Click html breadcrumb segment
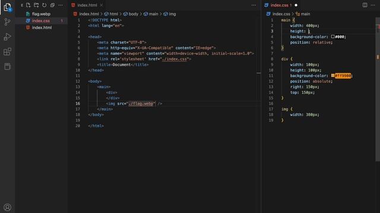The width and height of the screenshot is (380, 213). pos(113,14)
